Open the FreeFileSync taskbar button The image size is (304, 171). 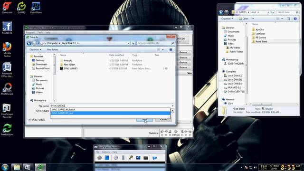click(40, 167)
